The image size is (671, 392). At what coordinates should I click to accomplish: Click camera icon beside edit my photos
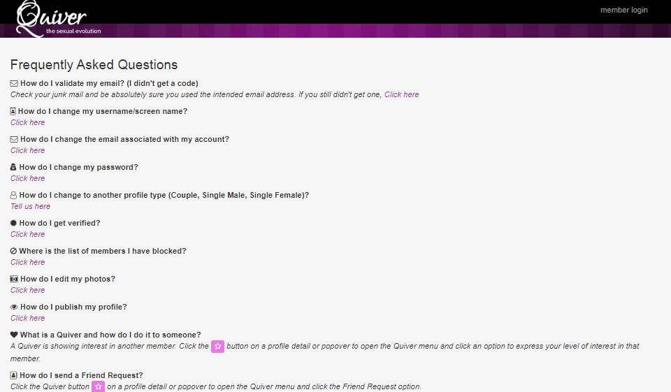pyautogui.click(x=14, y=279)
